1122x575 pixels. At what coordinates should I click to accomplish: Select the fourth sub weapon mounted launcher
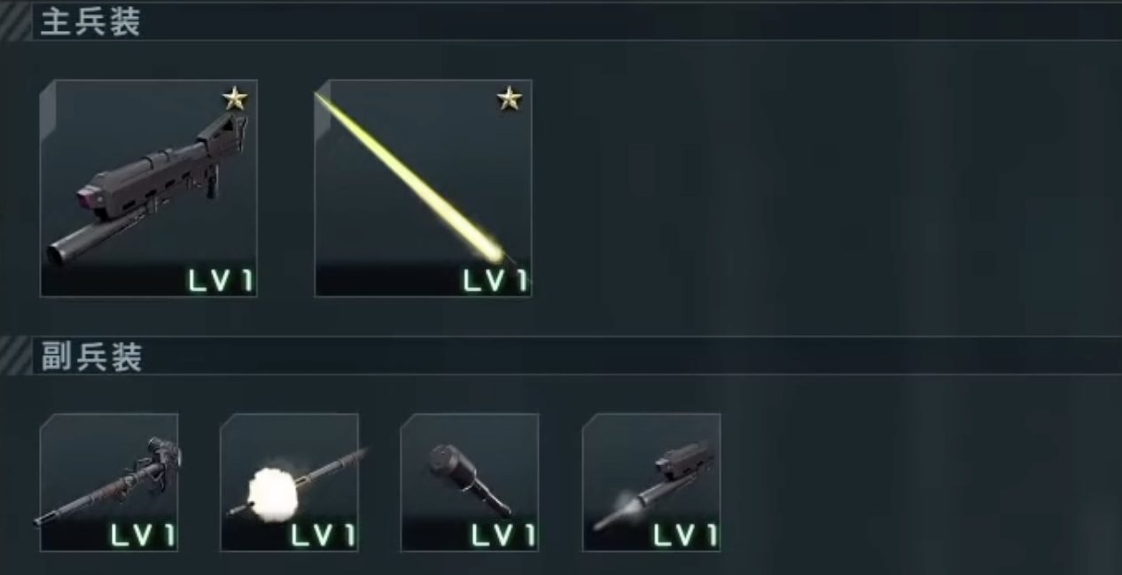click(x=651, y=482)
